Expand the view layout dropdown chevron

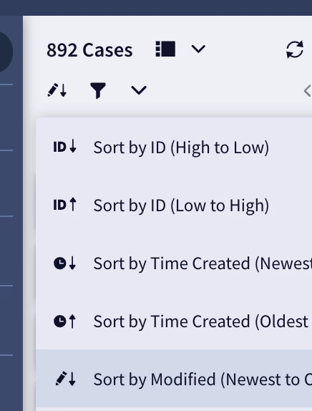tap(198, 49)
